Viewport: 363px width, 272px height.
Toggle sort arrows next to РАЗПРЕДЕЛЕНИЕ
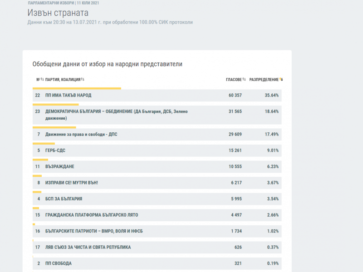(281, 80)
